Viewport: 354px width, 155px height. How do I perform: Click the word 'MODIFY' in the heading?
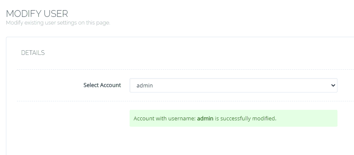(x=24, y=14)
